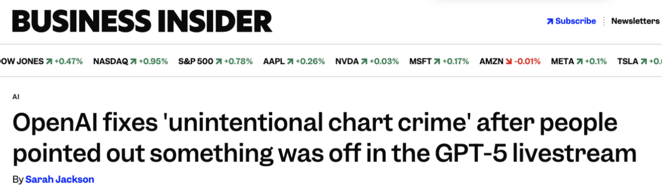The image size is (662, 190).
Task: Open the AI category label
Action: [16, 97]
